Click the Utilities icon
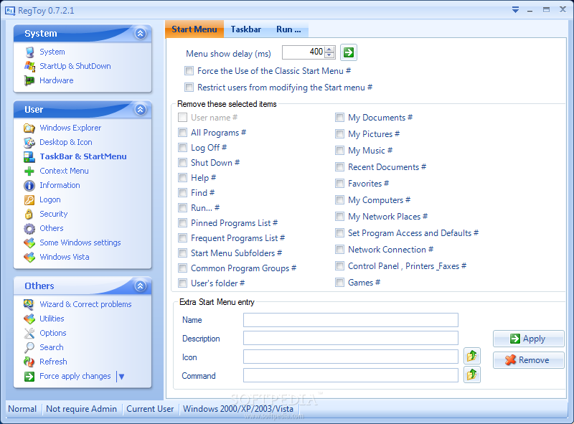Screen dimensions: 574x424 29,319
